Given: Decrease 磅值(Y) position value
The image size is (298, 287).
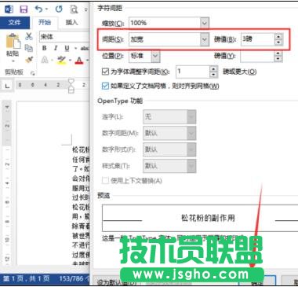Looking at the screenshot, I should [278, 59].
